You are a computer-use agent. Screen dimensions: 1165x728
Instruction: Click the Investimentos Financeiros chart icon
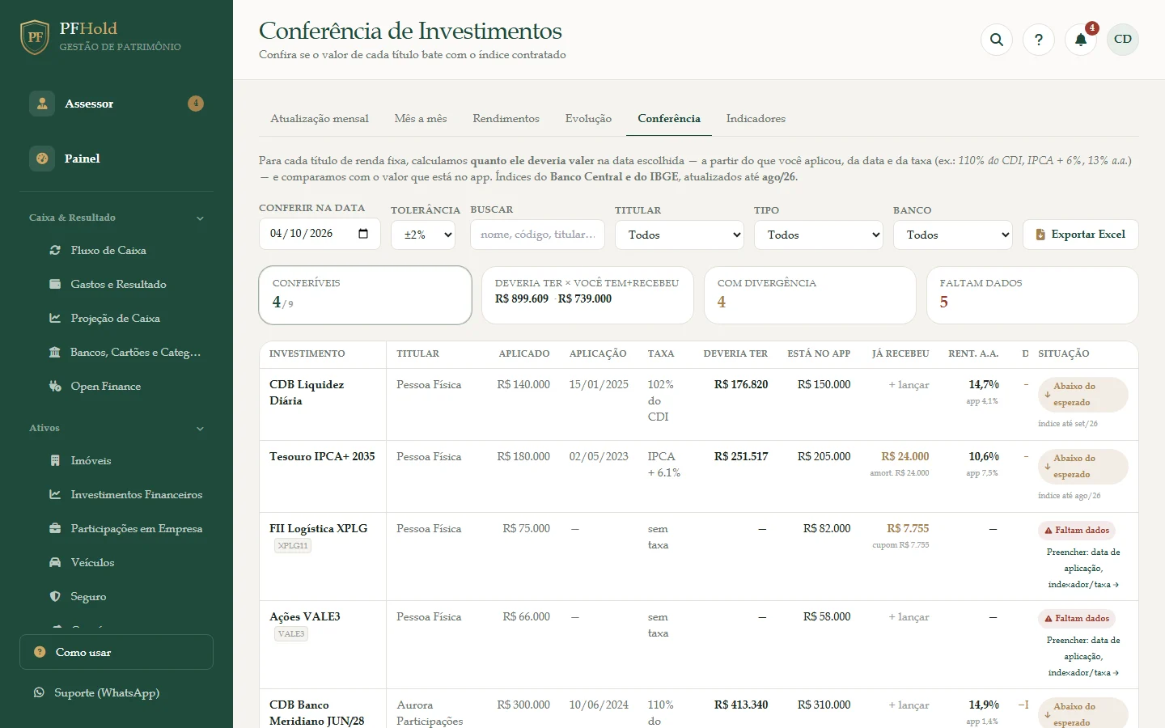[x=55, y=495]
